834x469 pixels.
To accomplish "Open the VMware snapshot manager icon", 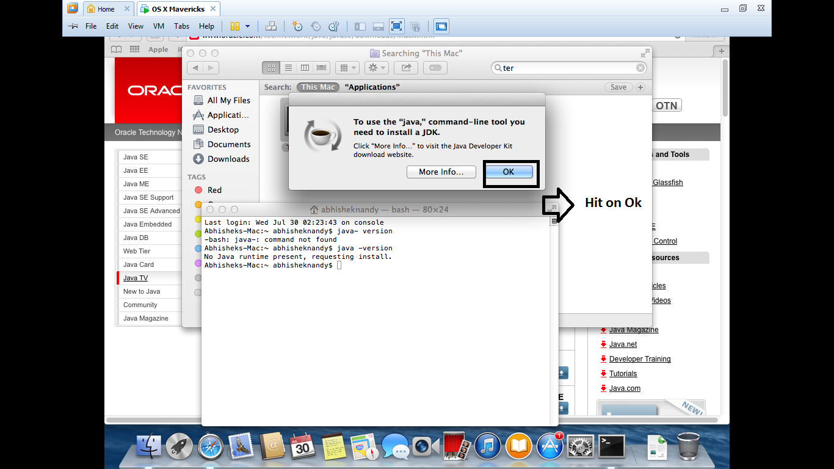I will click(x=333, y=26).
